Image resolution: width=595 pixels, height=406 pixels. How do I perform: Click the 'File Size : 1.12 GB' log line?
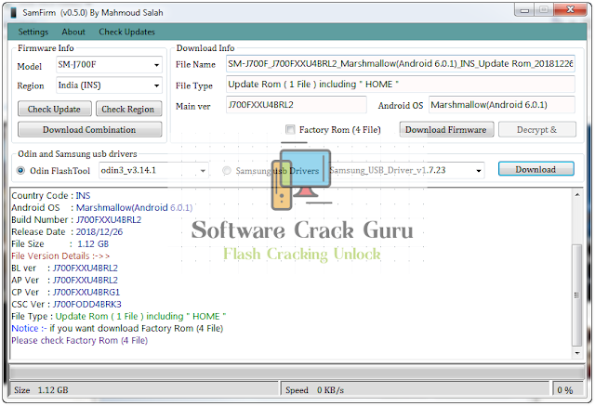(59, 244)
